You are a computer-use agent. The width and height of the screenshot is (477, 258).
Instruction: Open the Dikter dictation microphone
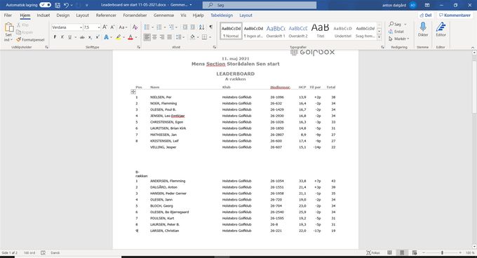[x=423, y=29]
